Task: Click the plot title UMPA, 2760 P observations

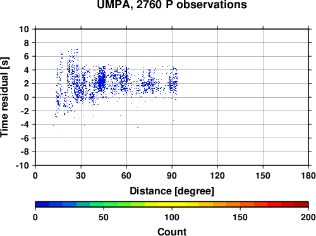Action: point(172,4)
